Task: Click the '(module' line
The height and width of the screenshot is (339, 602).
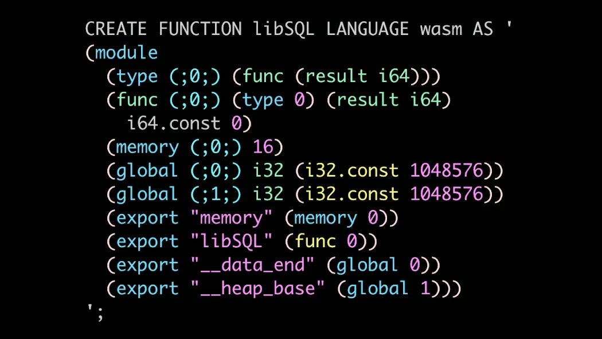Action: 122,53
